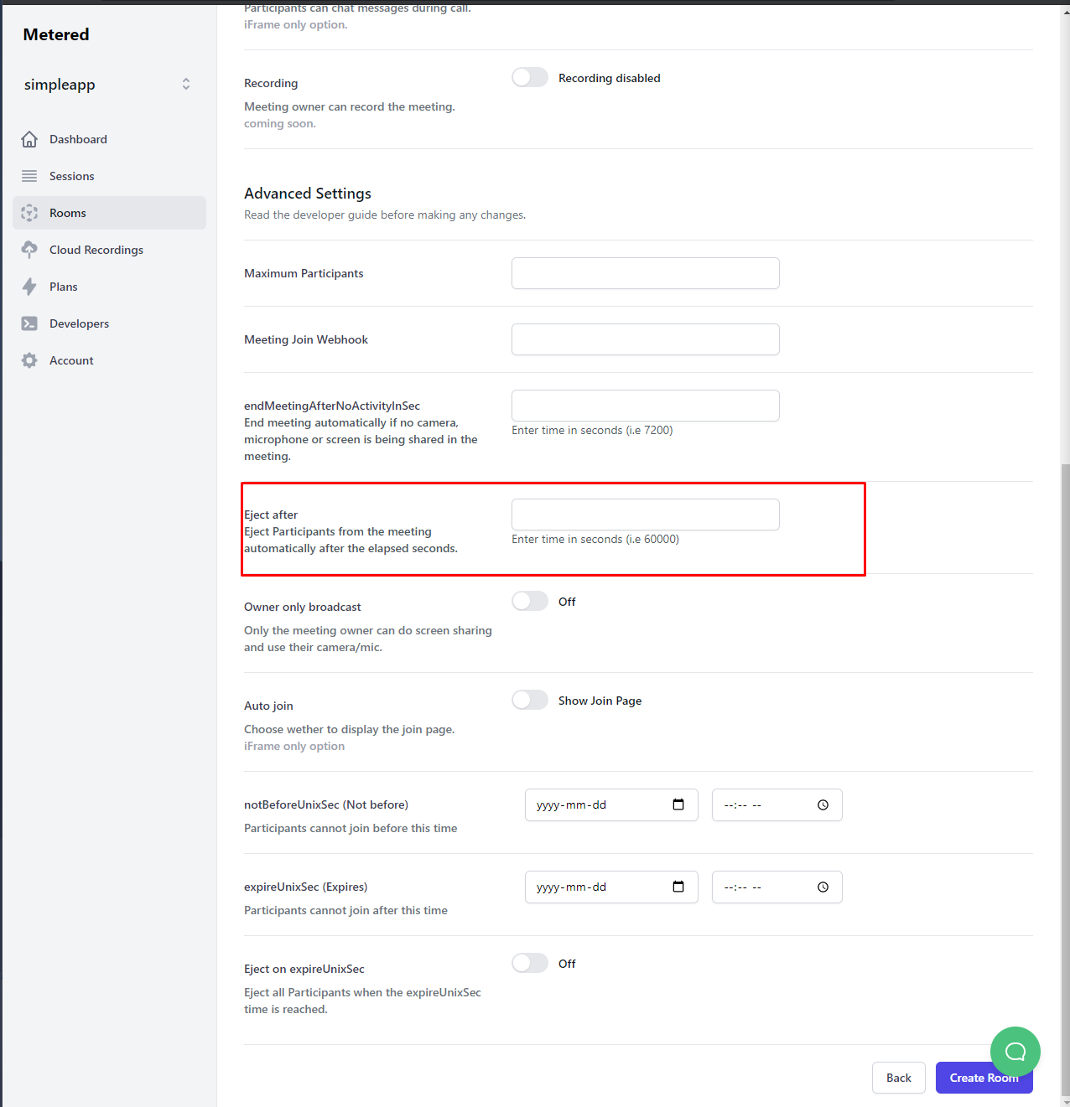The image size is (1070, 1107).
Task: Click the Back button
Action: click(x=898, y=1078)
